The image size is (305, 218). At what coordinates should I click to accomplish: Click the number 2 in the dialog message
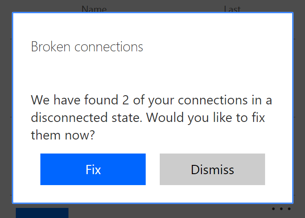[126, 100]
